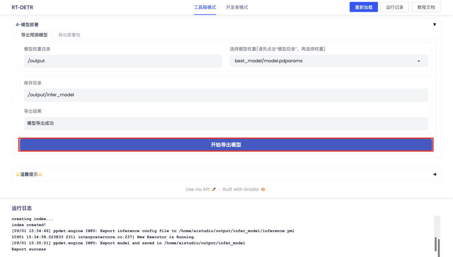This screenshot has width=453, height=257.
Task: Open the 运行记录 panel
Action: click(395, 7)
